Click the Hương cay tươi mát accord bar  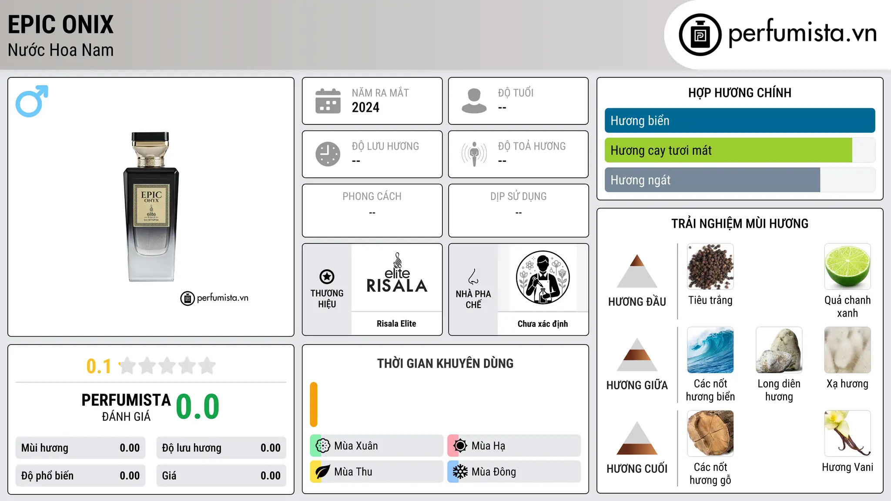pos(740,150)
